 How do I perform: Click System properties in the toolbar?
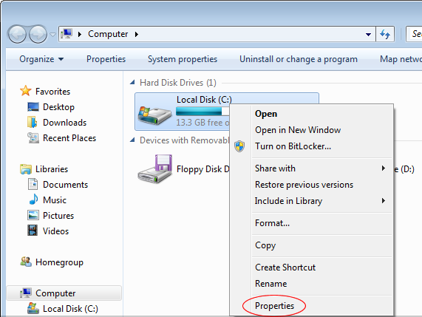[x=183, y=59]
